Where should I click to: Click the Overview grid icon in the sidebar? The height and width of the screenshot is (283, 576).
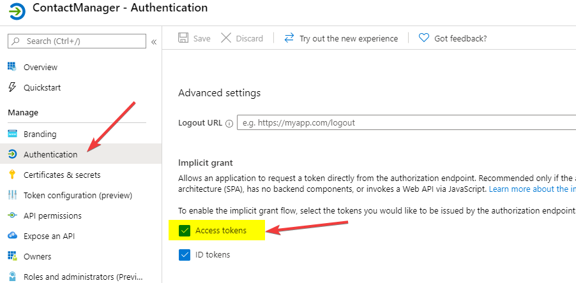[x=12, y=67]
